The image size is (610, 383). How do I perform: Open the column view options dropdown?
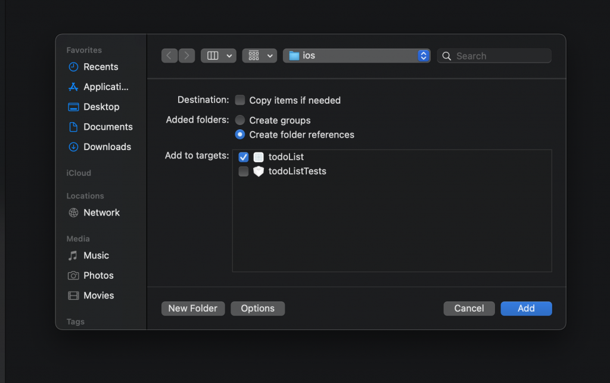click(x=219, y=56)
